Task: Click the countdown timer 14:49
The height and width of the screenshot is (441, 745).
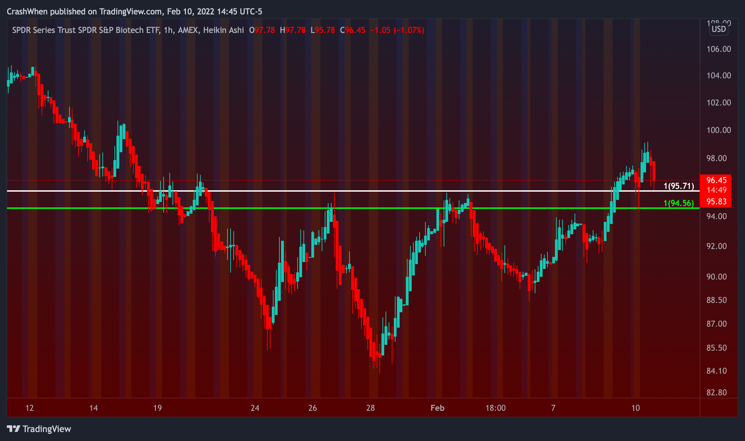Action: (x=716, y=190)
